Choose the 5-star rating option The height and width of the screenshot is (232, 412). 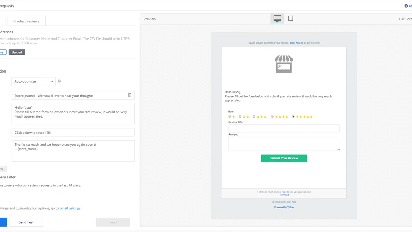click(x=293, y=117)
